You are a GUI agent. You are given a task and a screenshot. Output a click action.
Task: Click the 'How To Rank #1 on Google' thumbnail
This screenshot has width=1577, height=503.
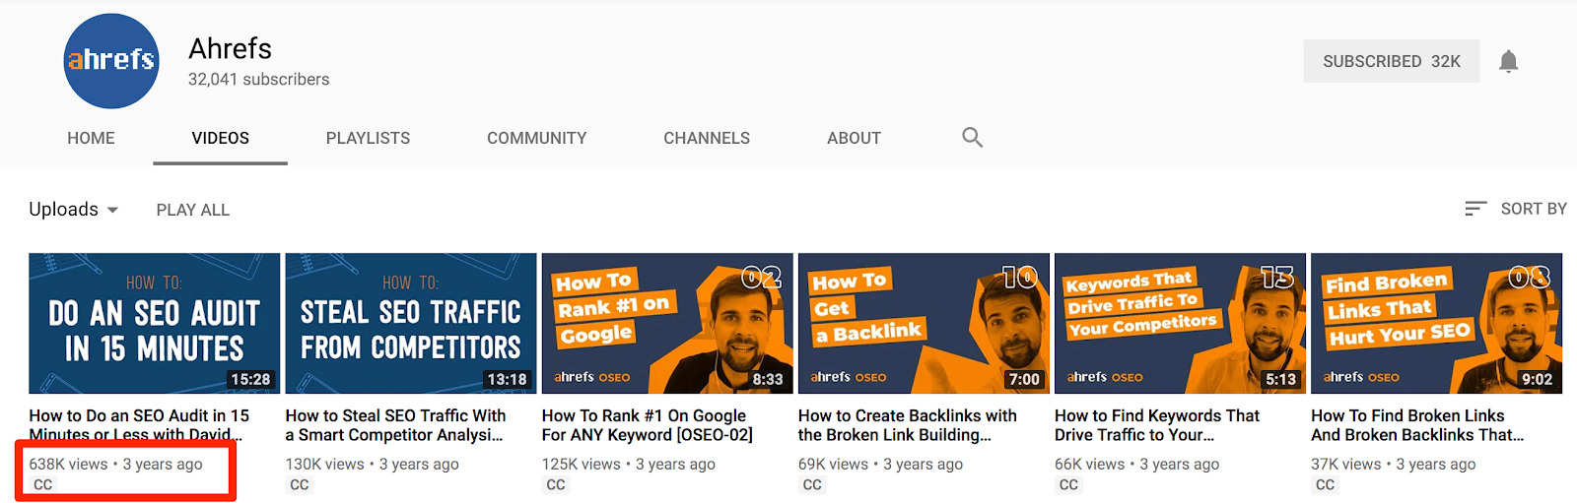[x=667, y=323]
